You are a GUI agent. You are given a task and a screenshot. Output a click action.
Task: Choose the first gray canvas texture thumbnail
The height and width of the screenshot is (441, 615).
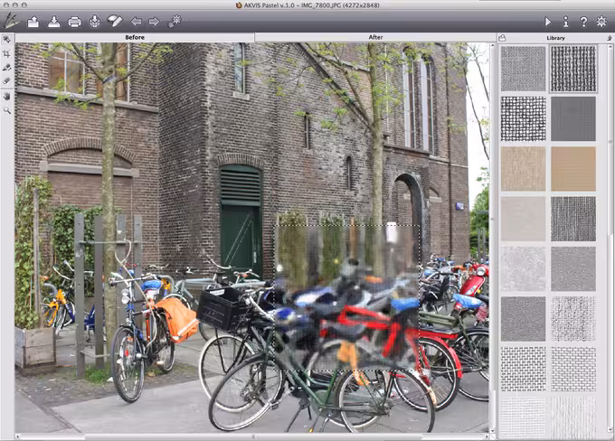pos(524,69)
